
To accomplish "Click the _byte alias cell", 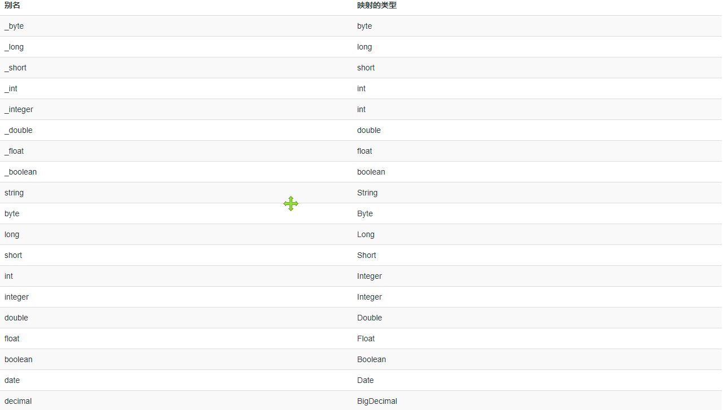I will point(14,26).
